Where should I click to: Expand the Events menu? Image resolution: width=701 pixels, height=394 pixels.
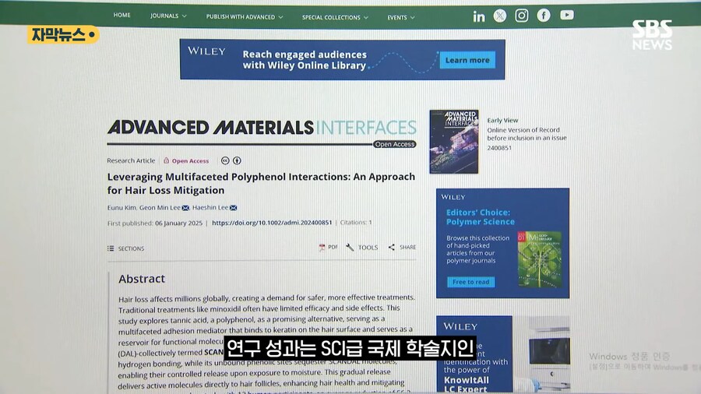[401, 17]
